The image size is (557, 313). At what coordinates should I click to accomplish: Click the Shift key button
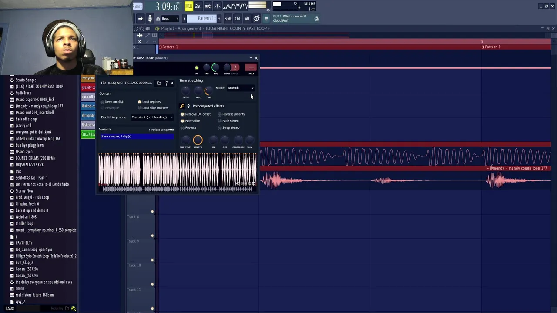[228, 19]
